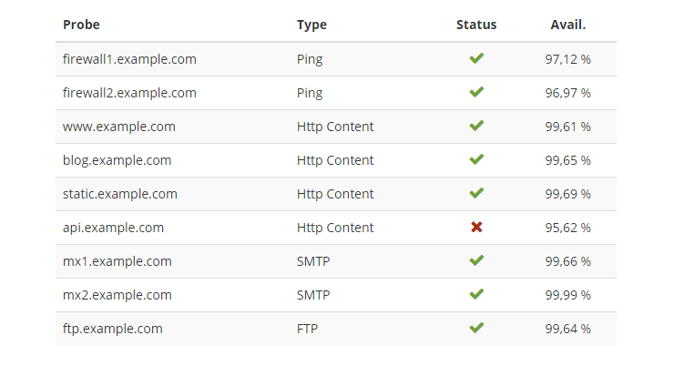Click the SMTP type of mx1.example.com

click(313, 261)
